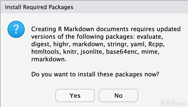The image size is (188, 107).
Task: Click the package name "stringr"
Action: (x=117, y=44)
